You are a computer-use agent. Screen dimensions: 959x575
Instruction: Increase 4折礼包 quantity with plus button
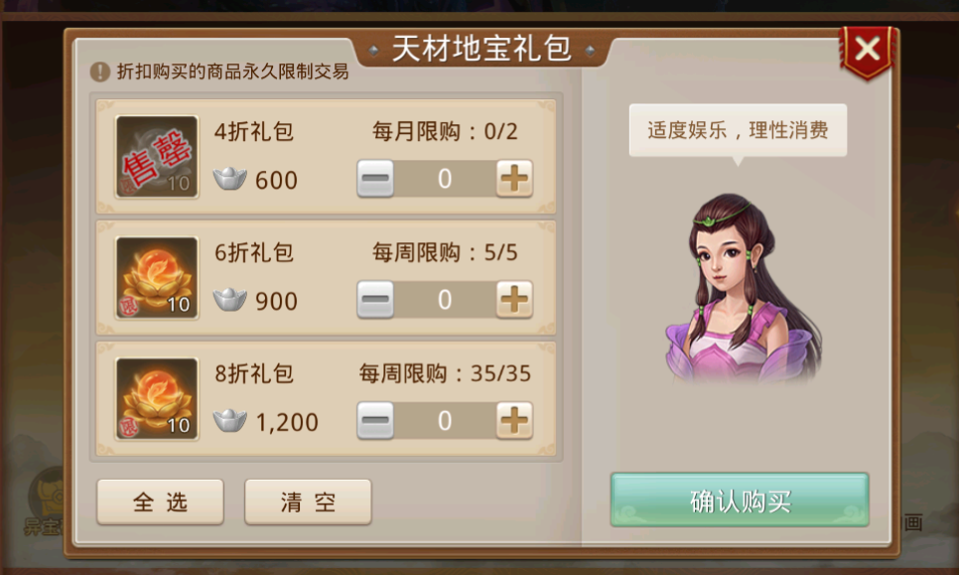pos(514,179)
